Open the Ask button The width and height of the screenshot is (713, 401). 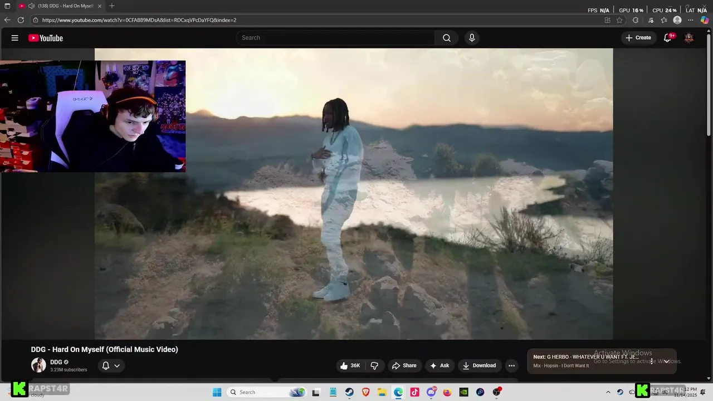[x=439, y=366]
